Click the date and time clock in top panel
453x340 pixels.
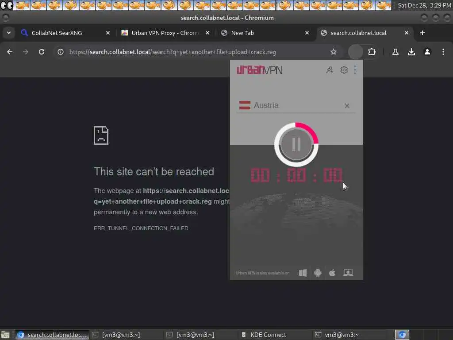click(x=424, y=5)
